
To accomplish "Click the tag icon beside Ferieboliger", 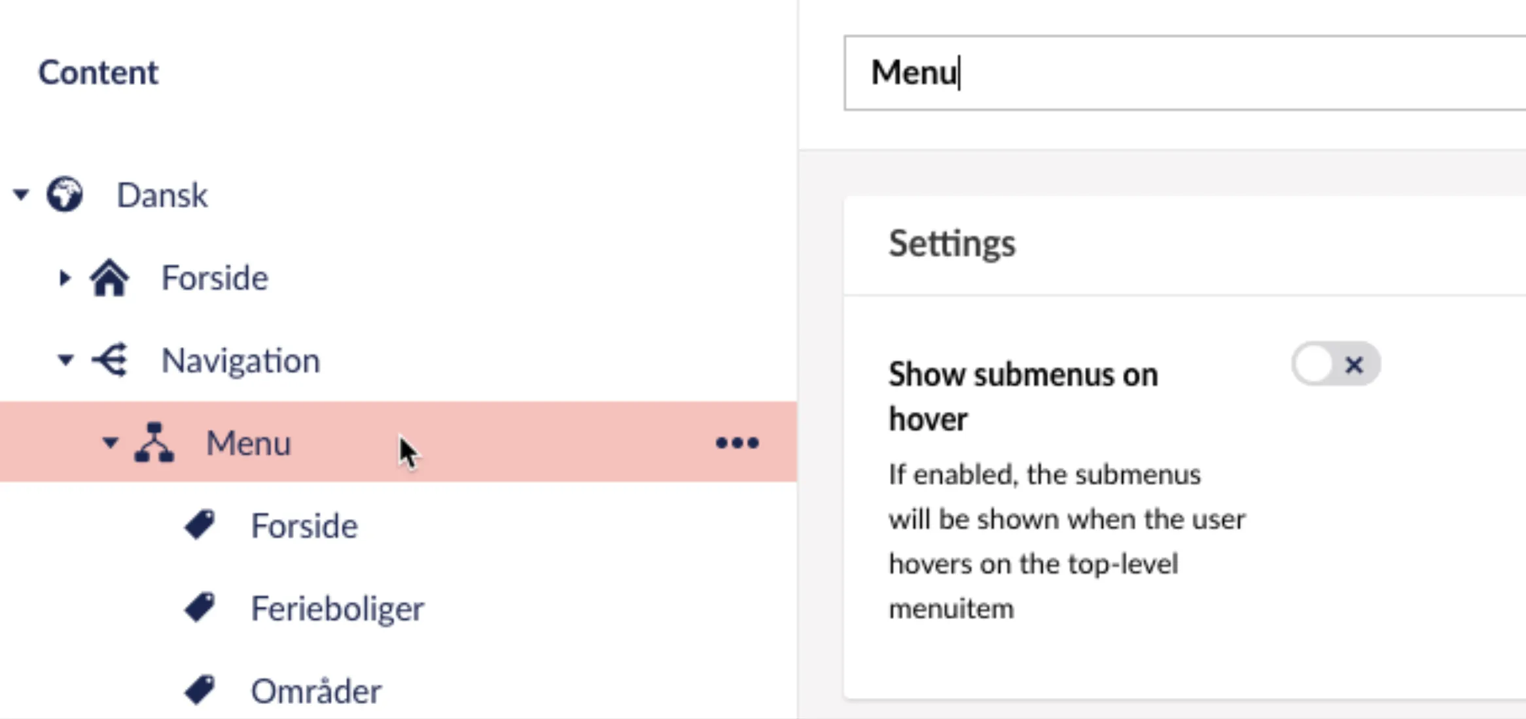I will (x=200, y=607).
